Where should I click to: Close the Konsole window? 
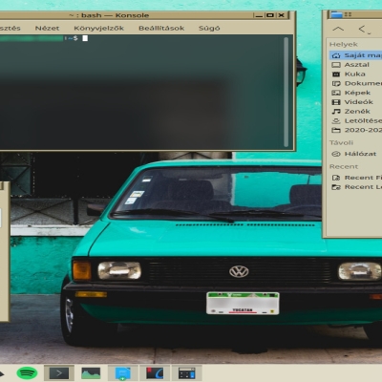pos(282,15)
